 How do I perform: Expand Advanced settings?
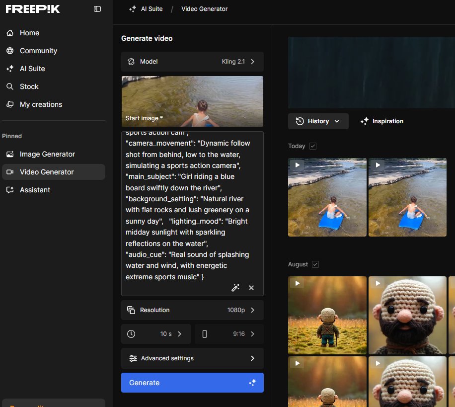coord(192,358)
